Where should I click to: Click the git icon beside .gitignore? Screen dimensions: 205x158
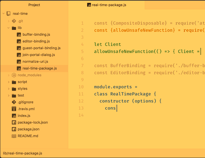click(x=14, y=102)
